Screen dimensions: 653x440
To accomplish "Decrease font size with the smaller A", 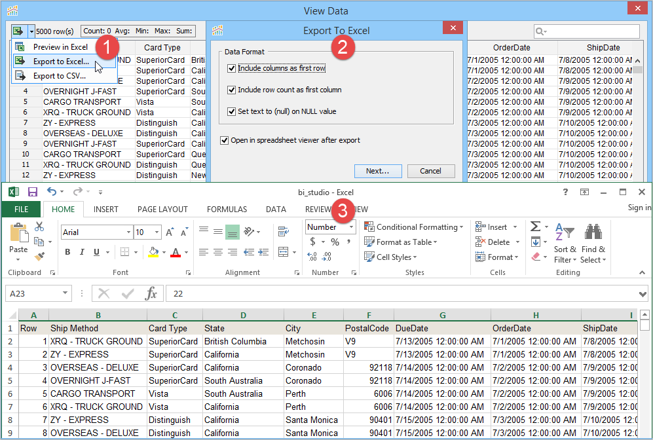I will 184,232.
